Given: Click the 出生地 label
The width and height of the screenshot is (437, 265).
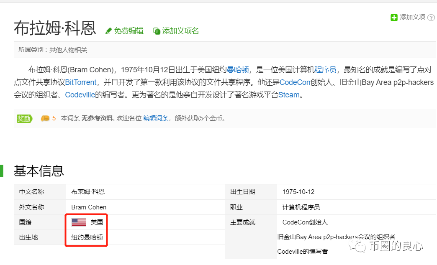Looking at the screenshot, I should 28,237.
